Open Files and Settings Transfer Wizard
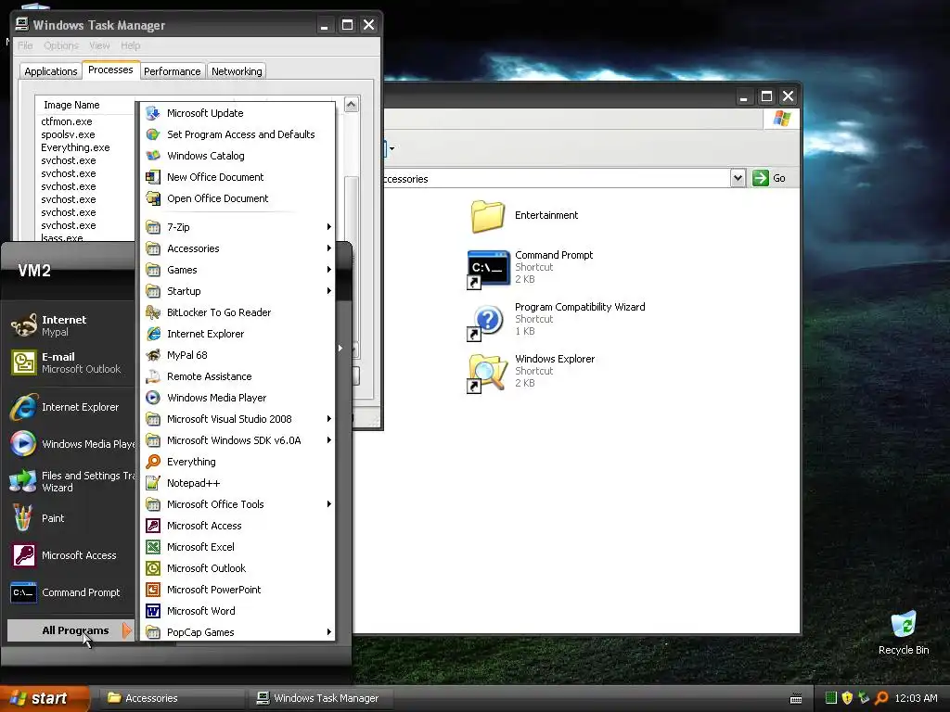This screenshot has width=950, height=712. 71,481
